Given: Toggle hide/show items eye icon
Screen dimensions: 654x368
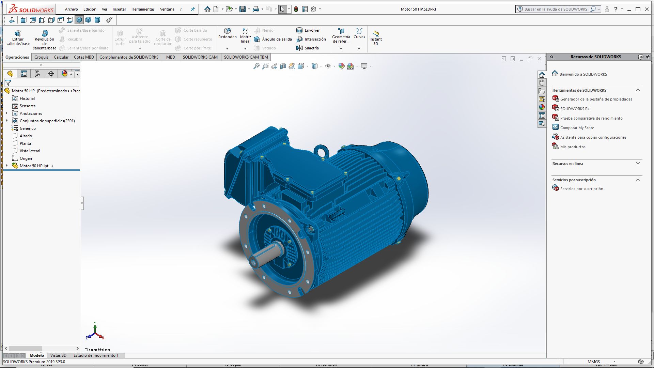Looking at the screenshot, I should (x=328, y=66).
